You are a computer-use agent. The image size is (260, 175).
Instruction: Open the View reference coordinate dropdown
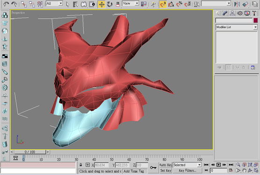coord(130,3)
